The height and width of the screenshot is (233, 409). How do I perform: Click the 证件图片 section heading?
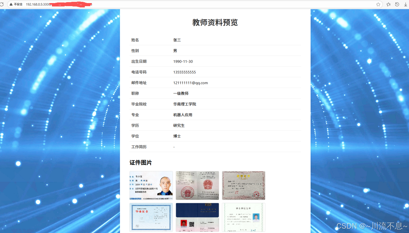[x=141, y=163]
